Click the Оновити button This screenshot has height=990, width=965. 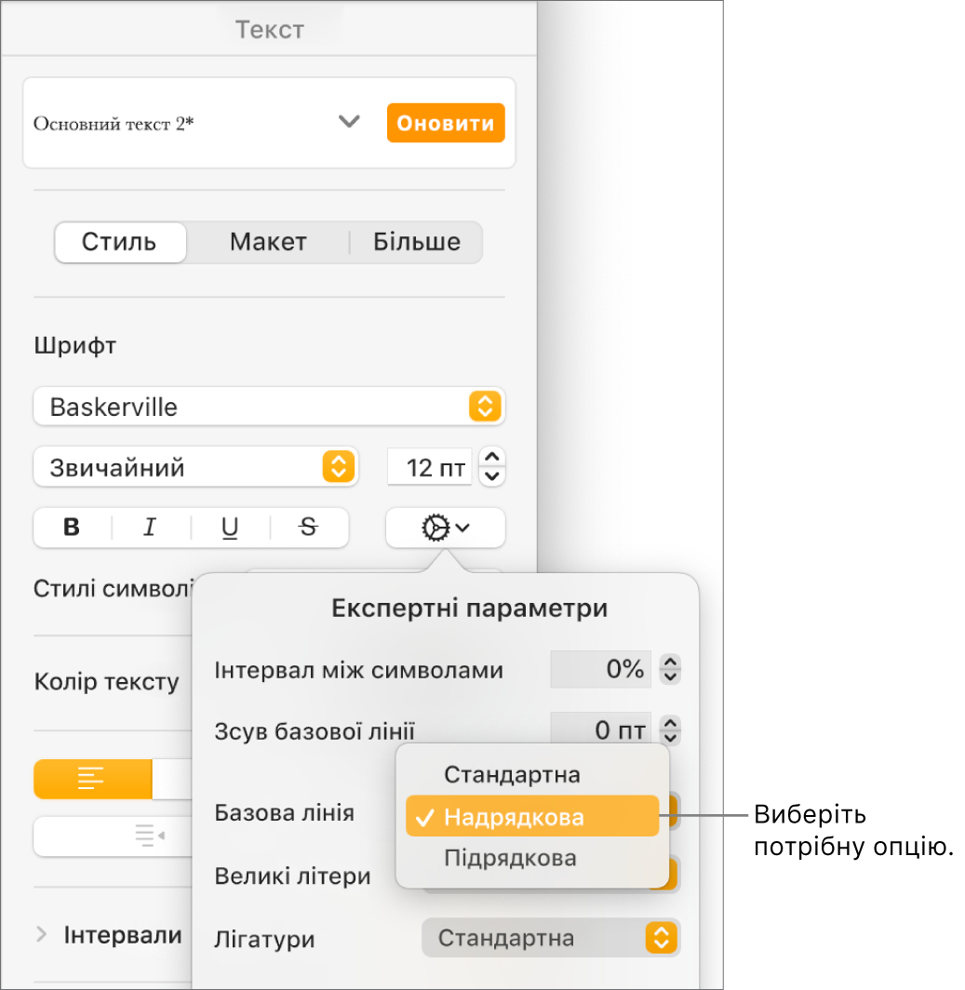[446, 123]
